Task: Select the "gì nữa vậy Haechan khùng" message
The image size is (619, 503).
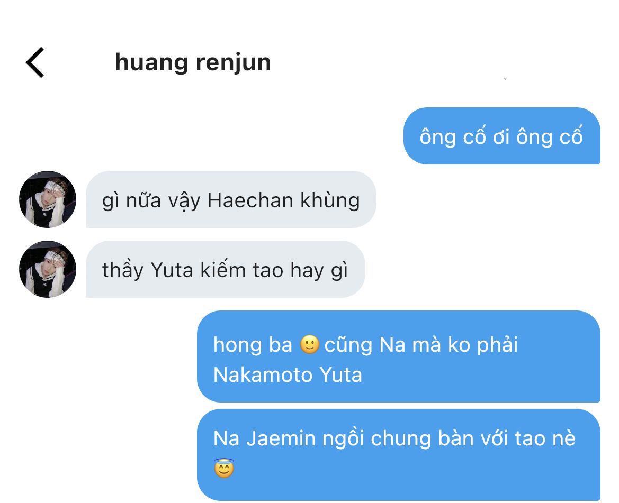Action: coord(231,199)
